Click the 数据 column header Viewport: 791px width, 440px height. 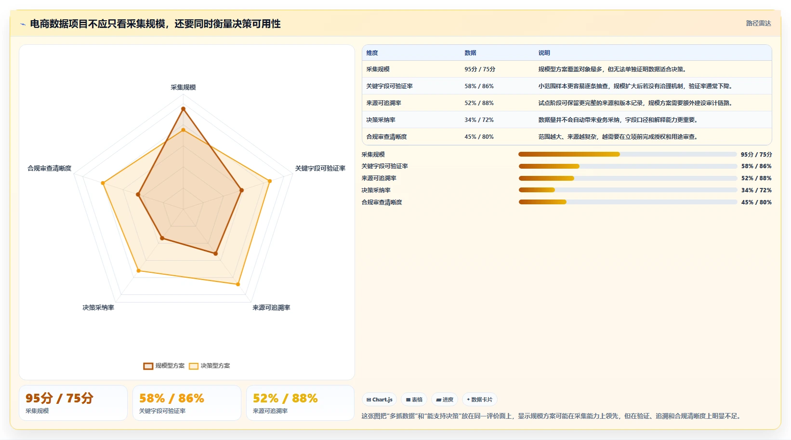(470, 53)
